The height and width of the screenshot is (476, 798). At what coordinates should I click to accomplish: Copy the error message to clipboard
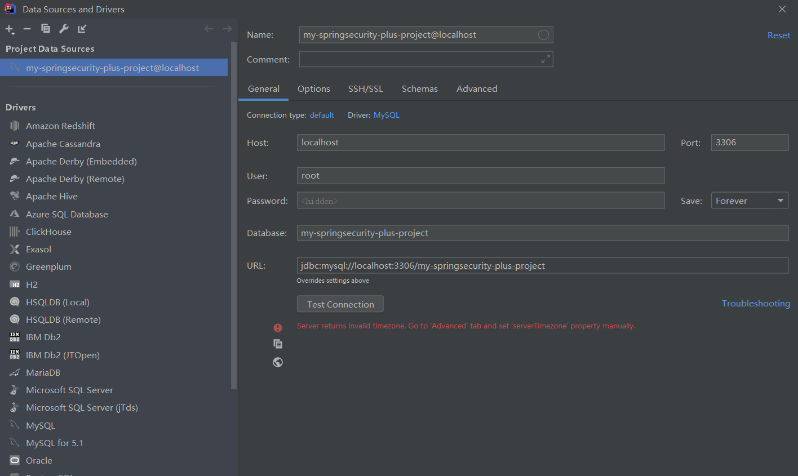tap(278, 344)
